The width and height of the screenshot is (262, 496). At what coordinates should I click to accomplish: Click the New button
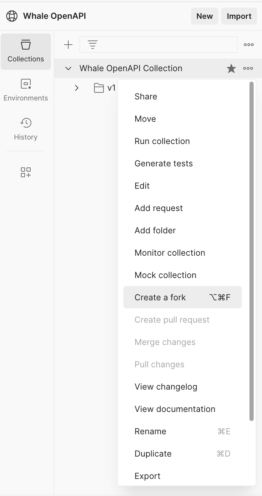pos(205,16)
